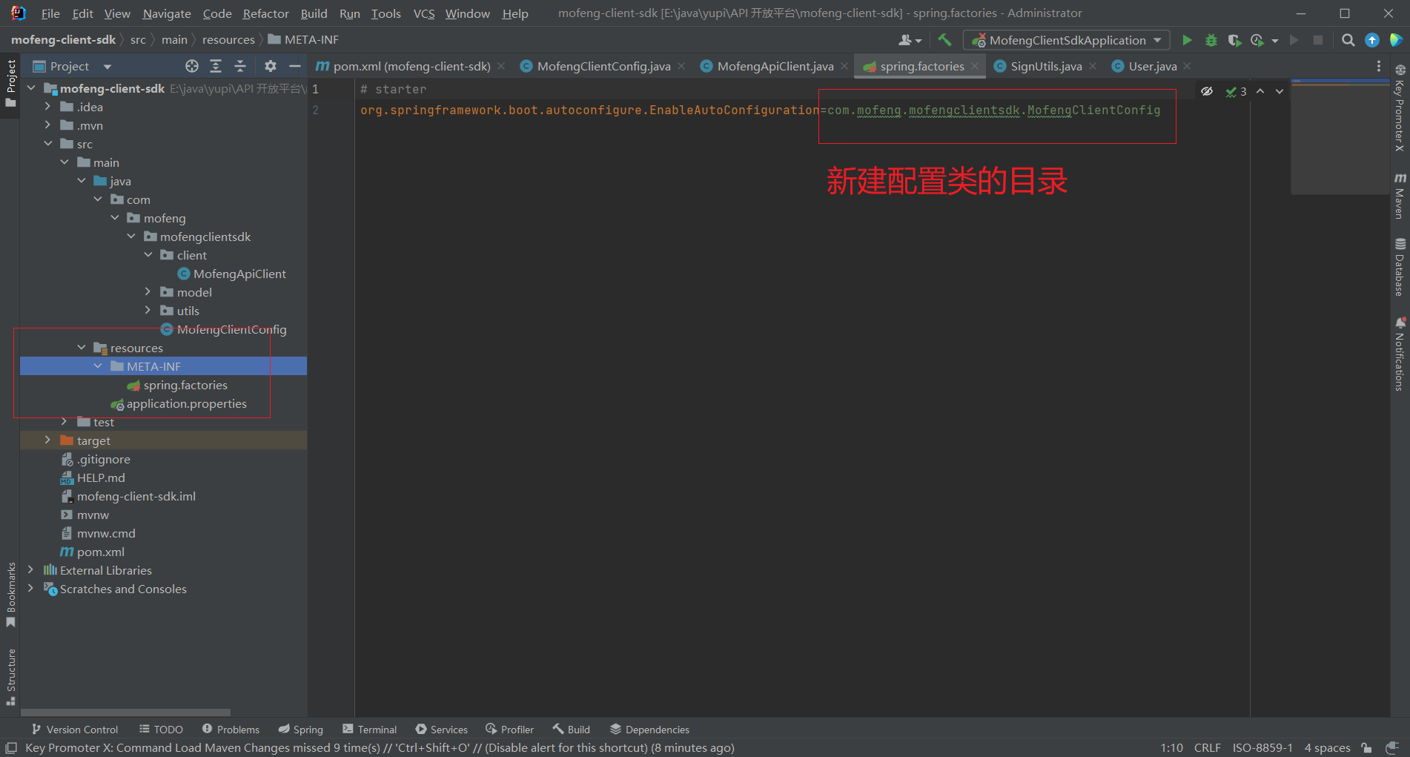Viewport: 1410px width, 757px height.
Task: Open the Bookmarks tool window
Action: pos(10,595)
